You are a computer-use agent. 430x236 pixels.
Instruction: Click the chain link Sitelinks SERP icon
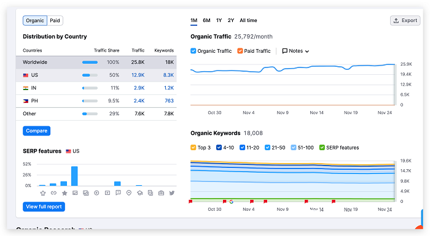pyautogui.click(x=54, y=193)
